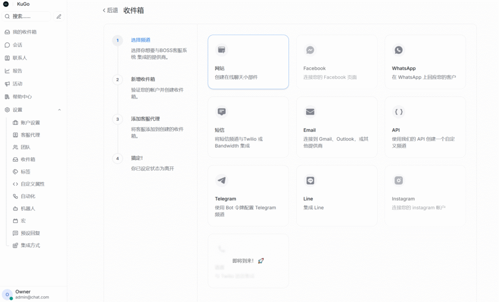Select the 短信 SMS channel icon
Image resolution: width=499 pixels, height=302 pixels.
coord(222,112)
